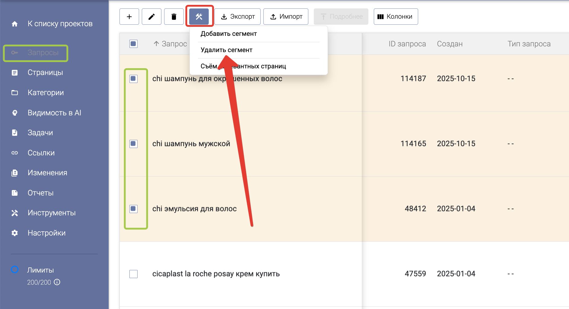Click the Экспорт button
Screen dimensions: 569x309
[x=237, y=17]
